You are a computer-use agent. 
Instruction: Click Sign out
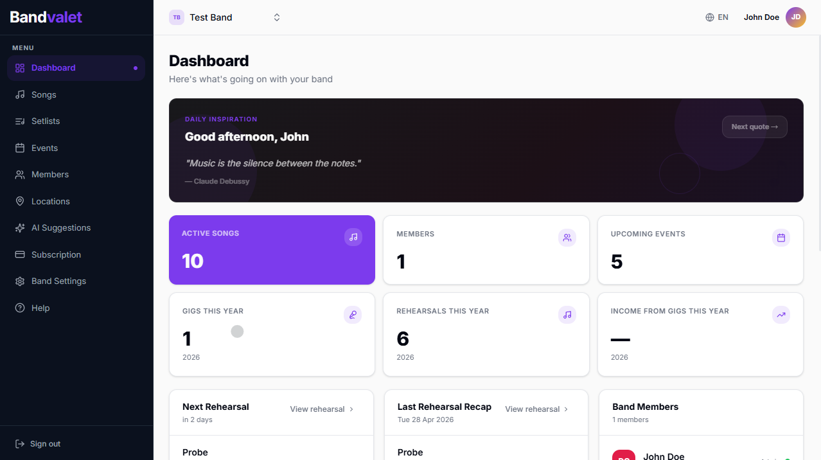[x=38, y=444]
